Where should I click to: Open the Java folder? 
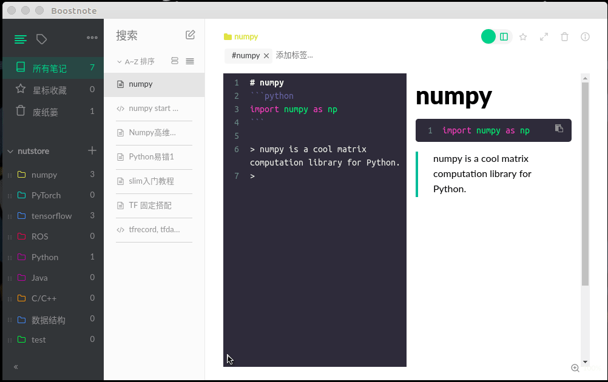[53, 277]
